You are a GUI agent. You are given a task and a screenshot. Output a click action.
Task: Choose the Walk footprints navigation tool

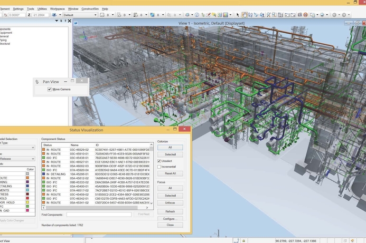click(250, 15)
